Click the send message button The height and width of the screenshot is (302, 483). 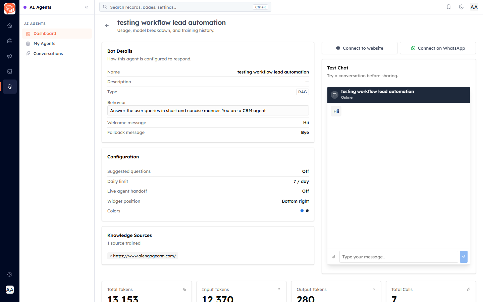pyautogui.click(x=464, y=257)
